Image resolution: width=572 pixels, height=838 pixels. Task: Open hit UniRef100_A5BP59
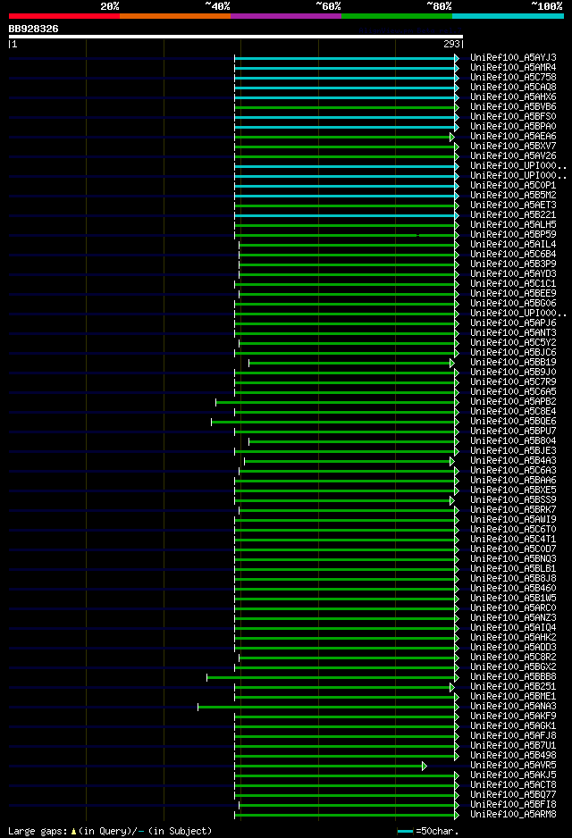click(513, 234)
